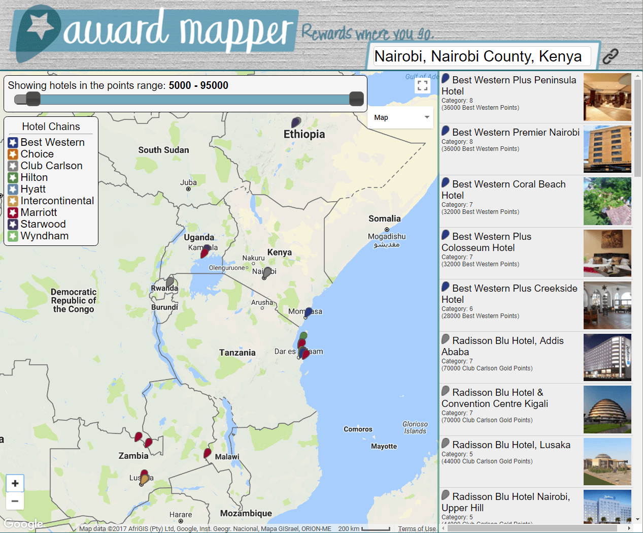Screen dimensions: 643x533
Task: Click the Terms of Use link
Action: (417, 528)
